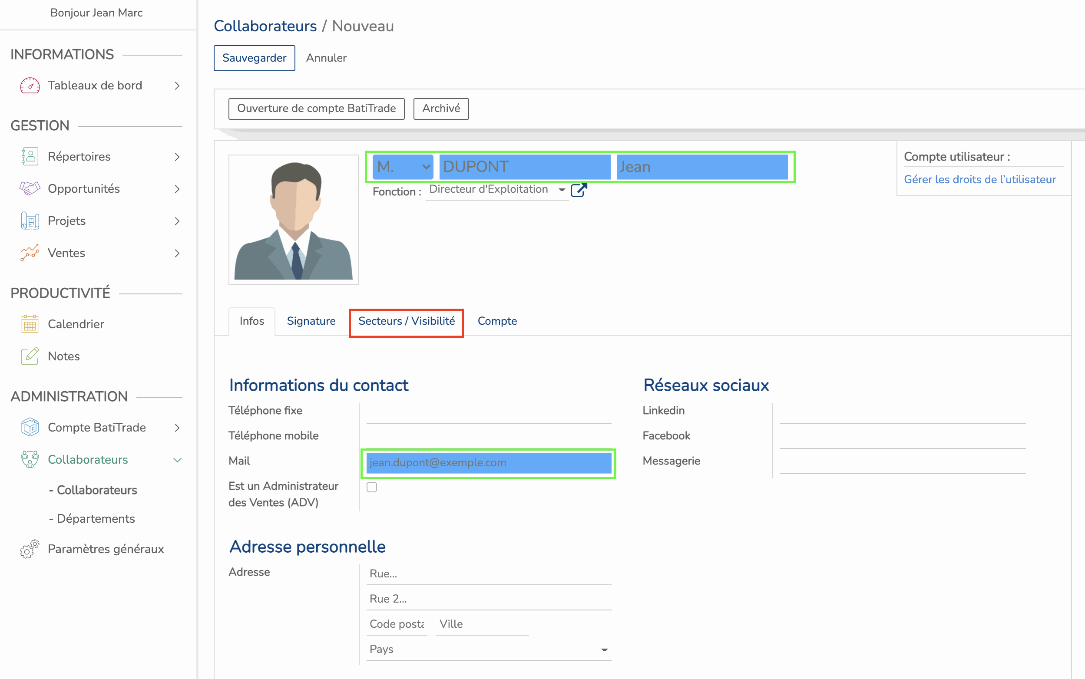Screen dimensions: 1085x679
Task: Click the Secteurs / Visibilité tab
Action: pyautogui.click(x=406, y=322)
